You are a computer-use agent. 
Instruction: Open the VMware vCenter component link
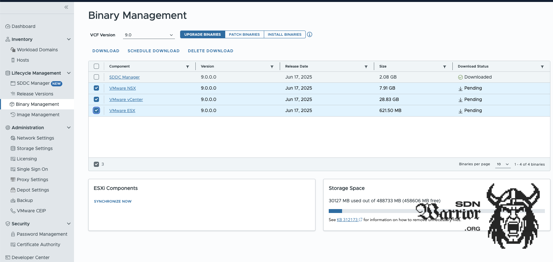click(x=126, y=100)
